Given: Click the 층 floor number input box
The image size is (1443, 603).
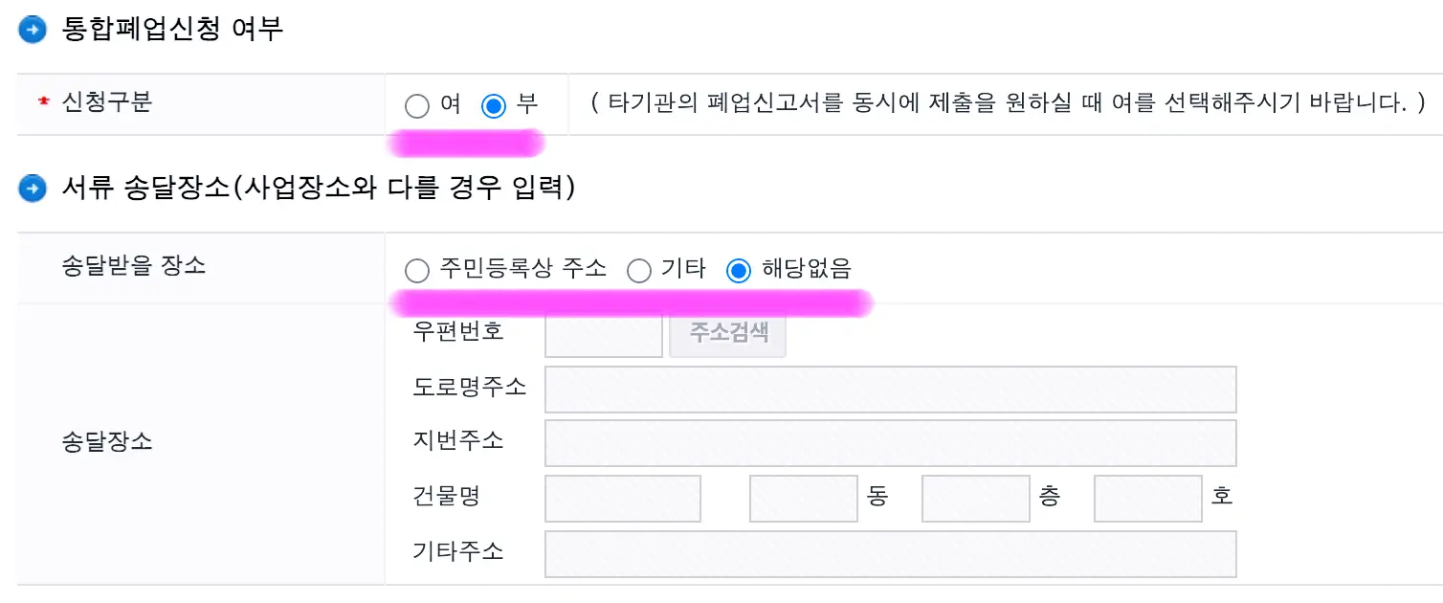Looking at the screenshot, I should [x=975, y=498].
